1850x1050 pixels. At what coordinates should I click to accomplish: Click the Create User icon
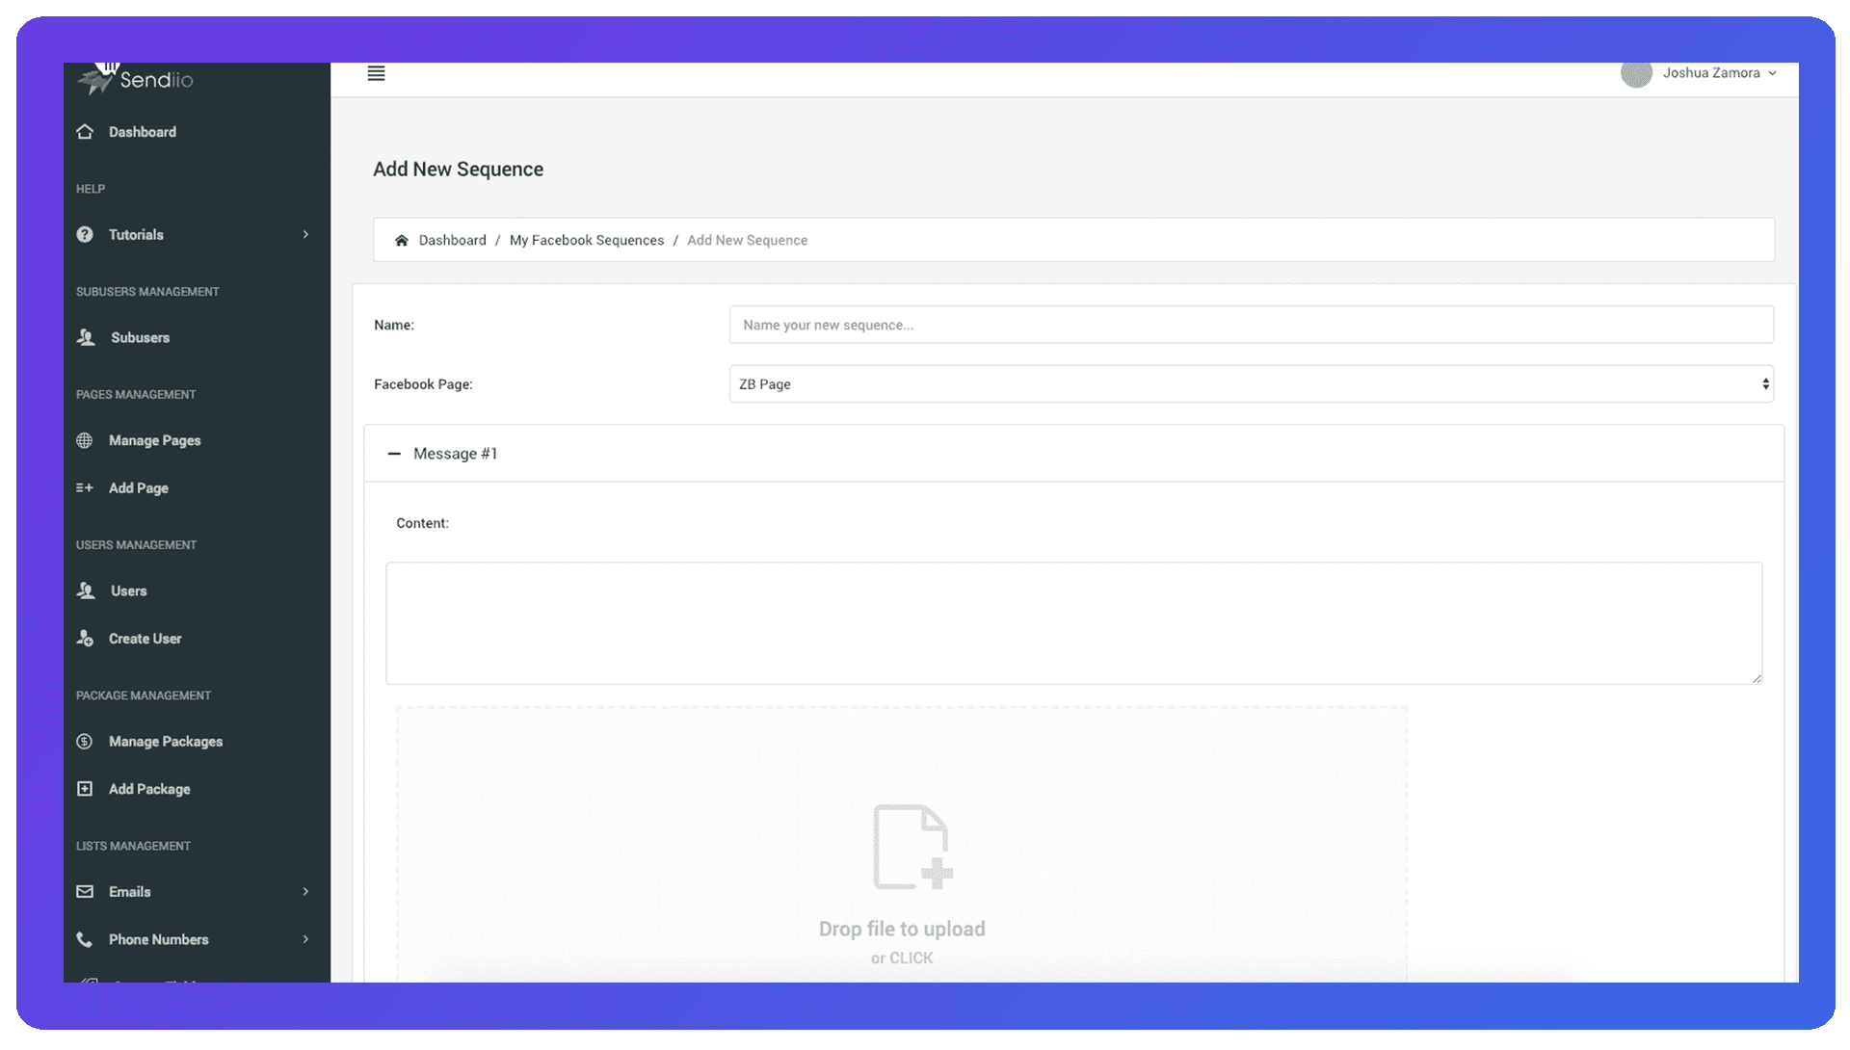click(85, 639)
